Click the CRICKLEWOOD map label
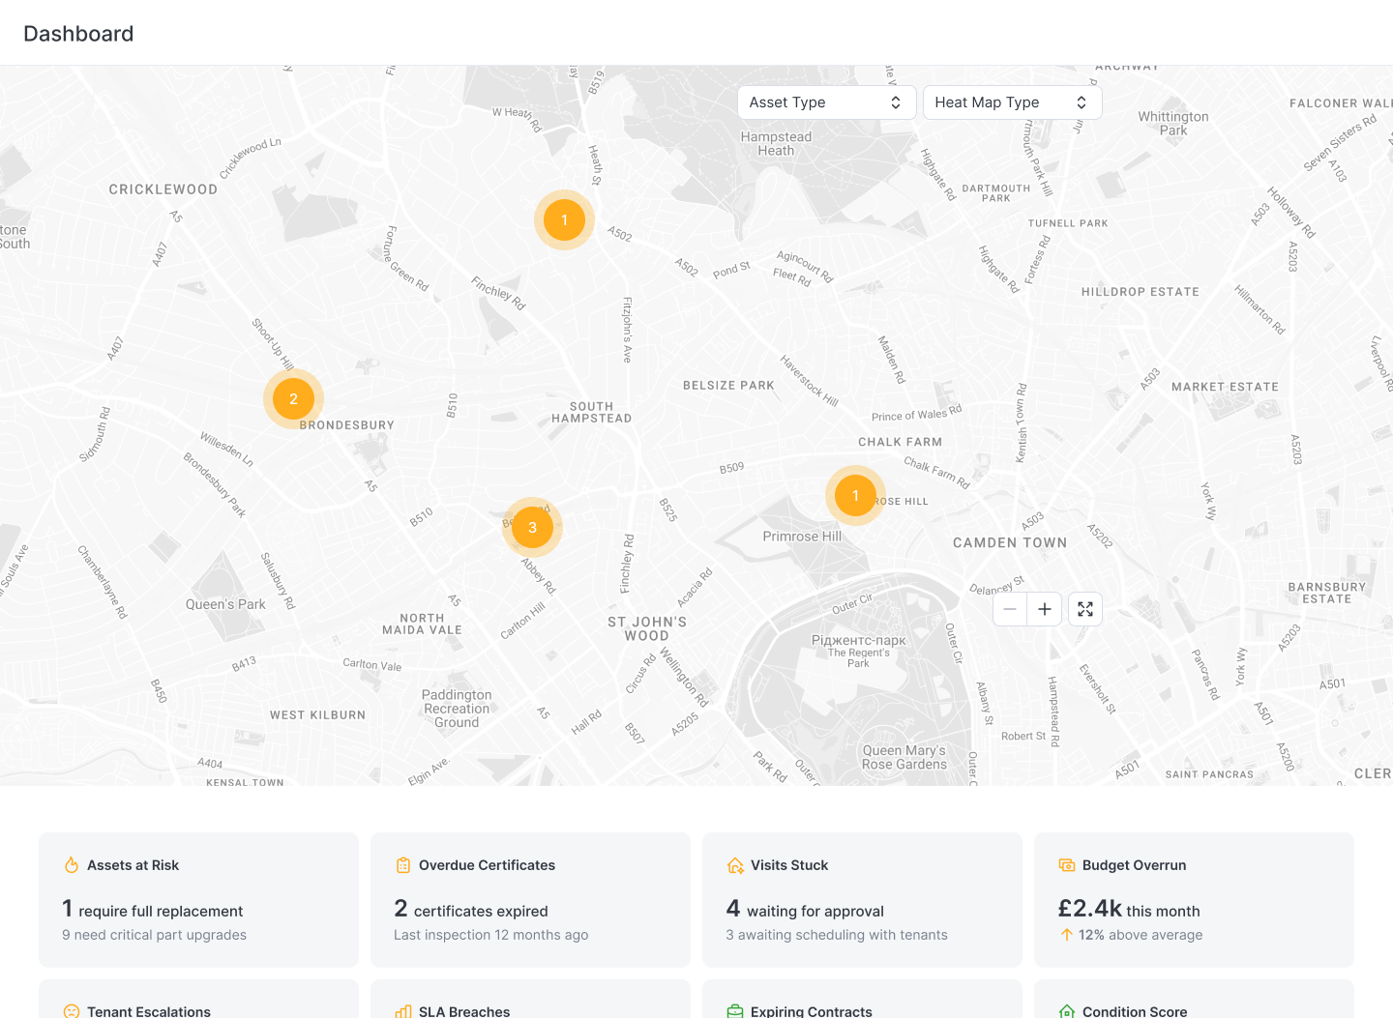This screenshot has width=1393, height=1018. (163, 189)
